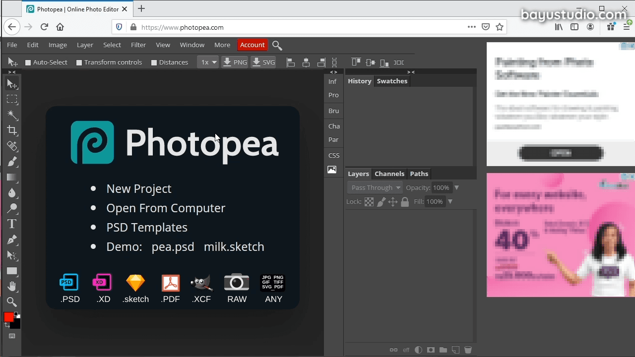Click the red foreground color swatch
Image resolution: width=635 pixels, height=357 pixels.
[8, 317]
